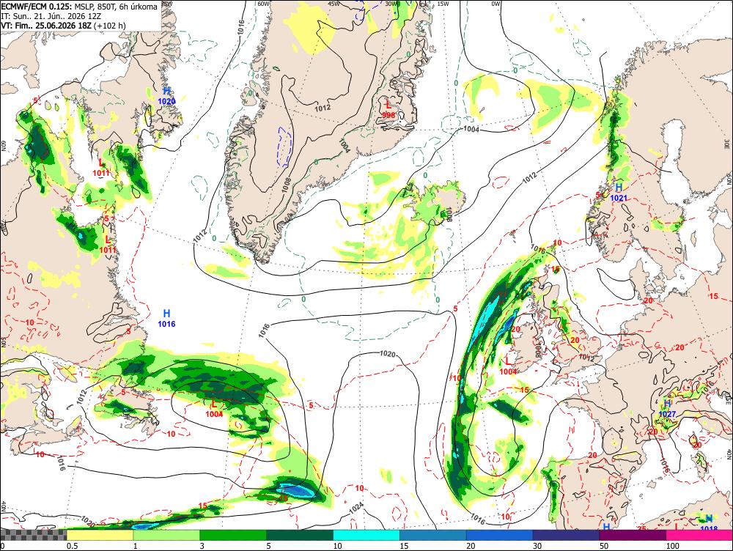Screen dimensions: 733x551
Task: Click the L 1004 low near Ireland
Action: (x=508, y=366)
